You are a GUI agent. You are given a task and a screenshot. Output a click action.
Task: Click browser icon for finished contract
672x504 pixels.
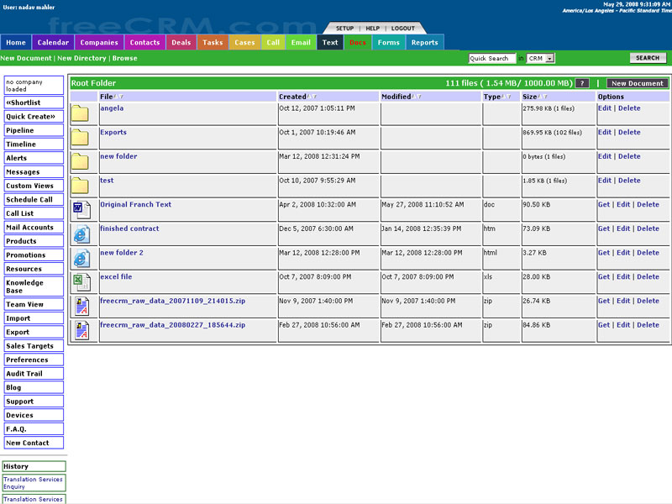click(81, 234)
